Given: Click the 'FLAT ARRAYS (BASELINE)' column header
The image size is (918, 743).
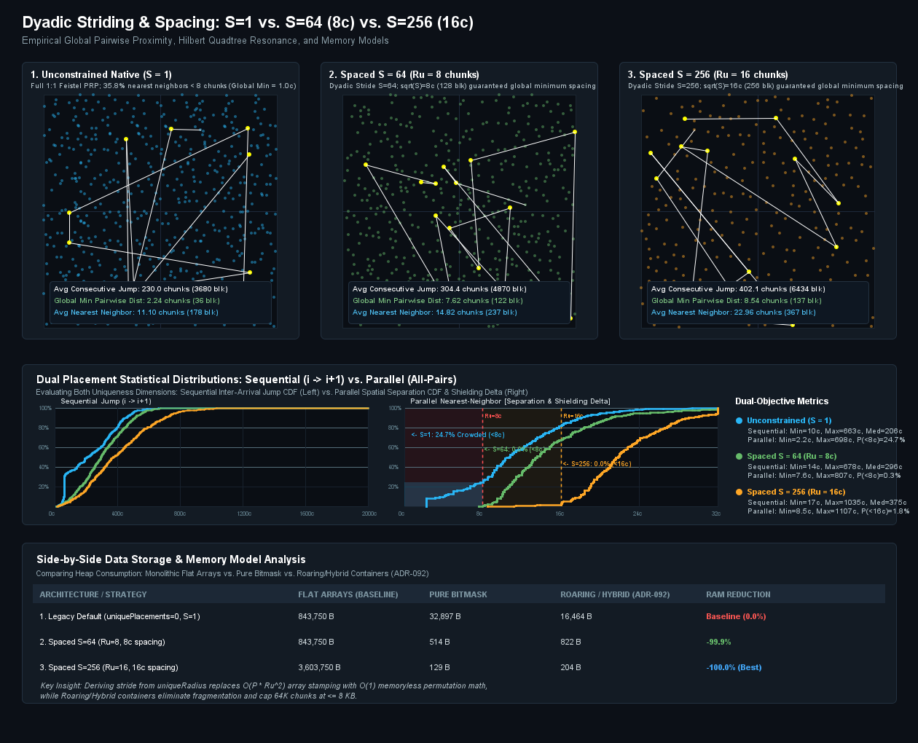Looking at the screenshot, I should [348, 594].
